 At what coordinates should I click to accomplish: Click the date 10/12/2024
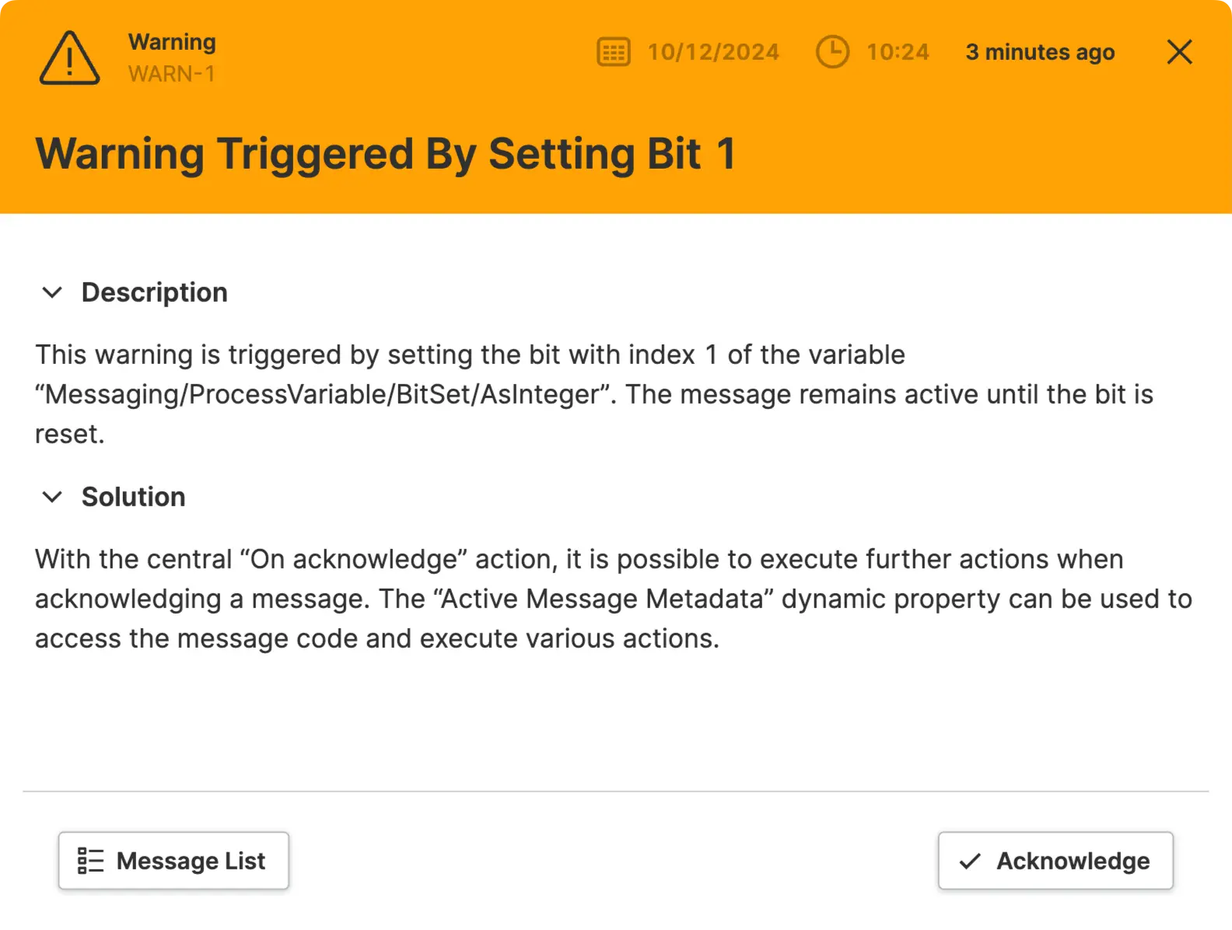click(713, 52)
